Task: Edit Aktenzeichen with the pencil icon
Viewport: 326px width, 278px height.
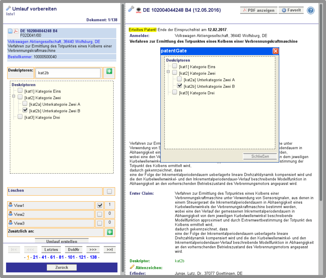Action: (x=132, y=267)
